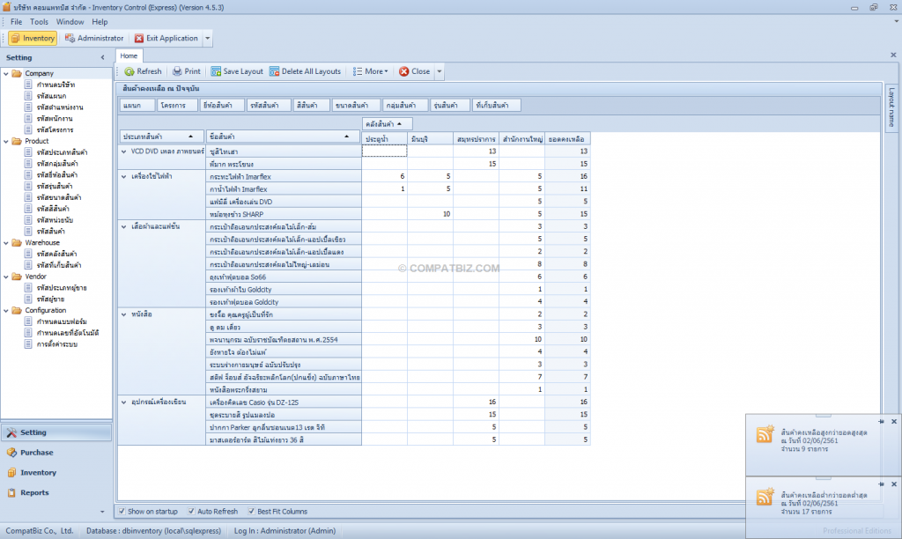Click the Refresh toolbar icon
Image resolution: width=902 pixels, height=539 pixels.
point(129,71)
